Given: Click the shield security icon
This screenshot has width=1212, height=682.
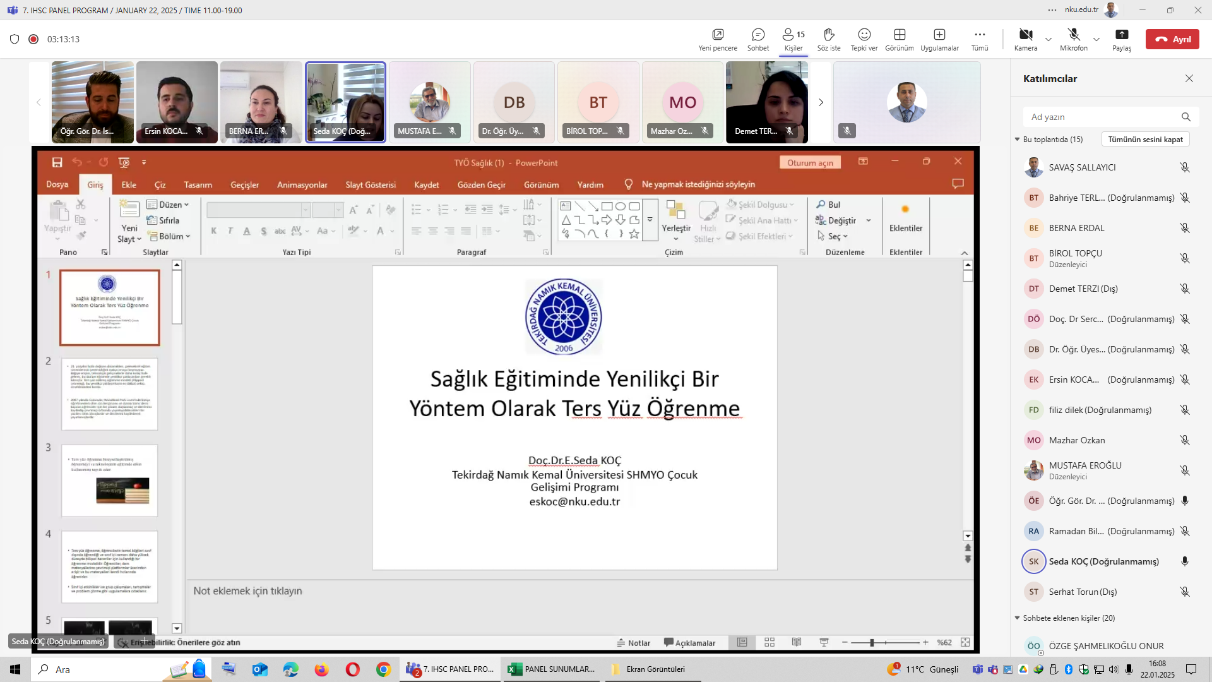Looking at the screenshot, I should 15,39.
